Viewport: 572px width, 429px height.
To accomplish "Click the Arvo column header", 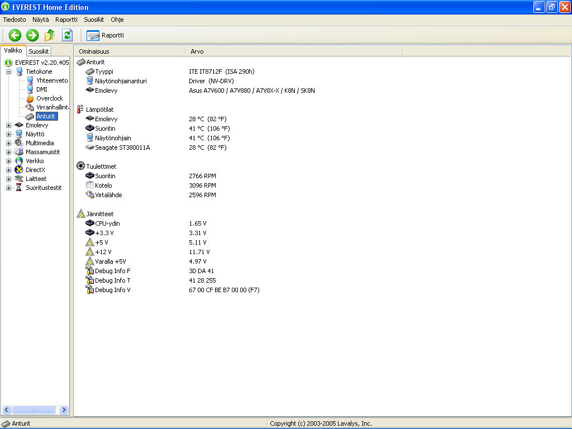I will tap(294, 51).
